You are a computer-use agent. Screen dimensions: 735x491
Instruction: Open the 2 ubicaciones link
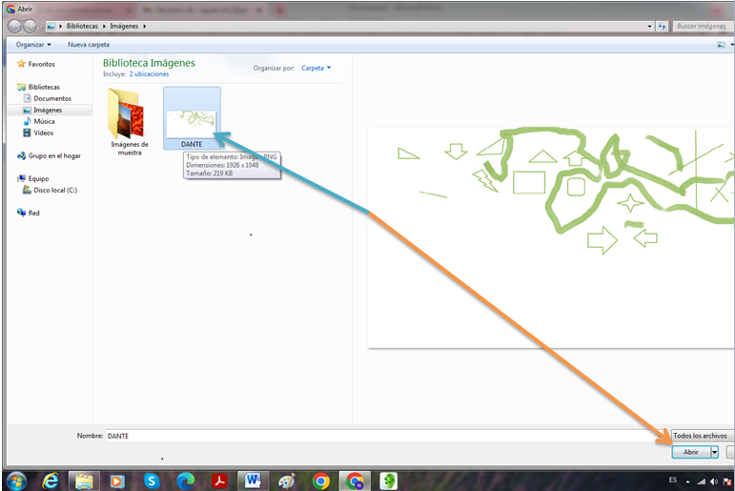pyautogui.click(x=149, y=74)
